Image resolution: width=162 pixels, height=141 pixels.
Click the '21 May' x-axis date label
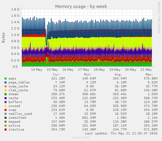[146, 70]
